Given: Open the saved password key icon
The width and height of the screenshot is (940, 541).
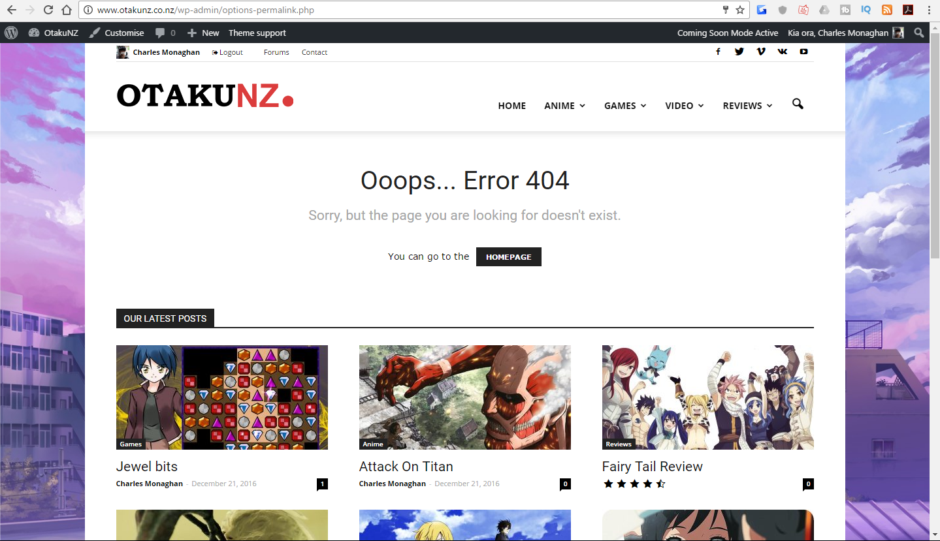Looking at the screenshot, I should [x=725, y=10].
